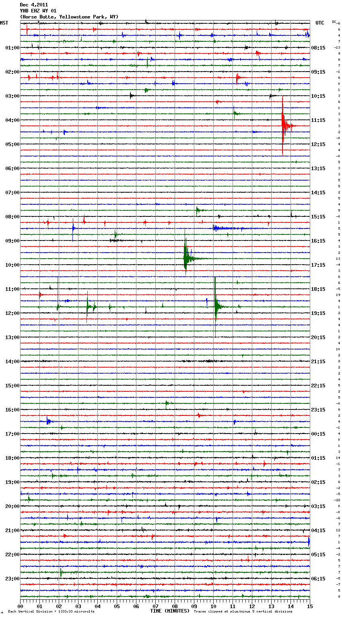The width and height of the screenshot is (342, 617).
Task: Click the '19:15' UTC time label
Action: click(318, 313)
